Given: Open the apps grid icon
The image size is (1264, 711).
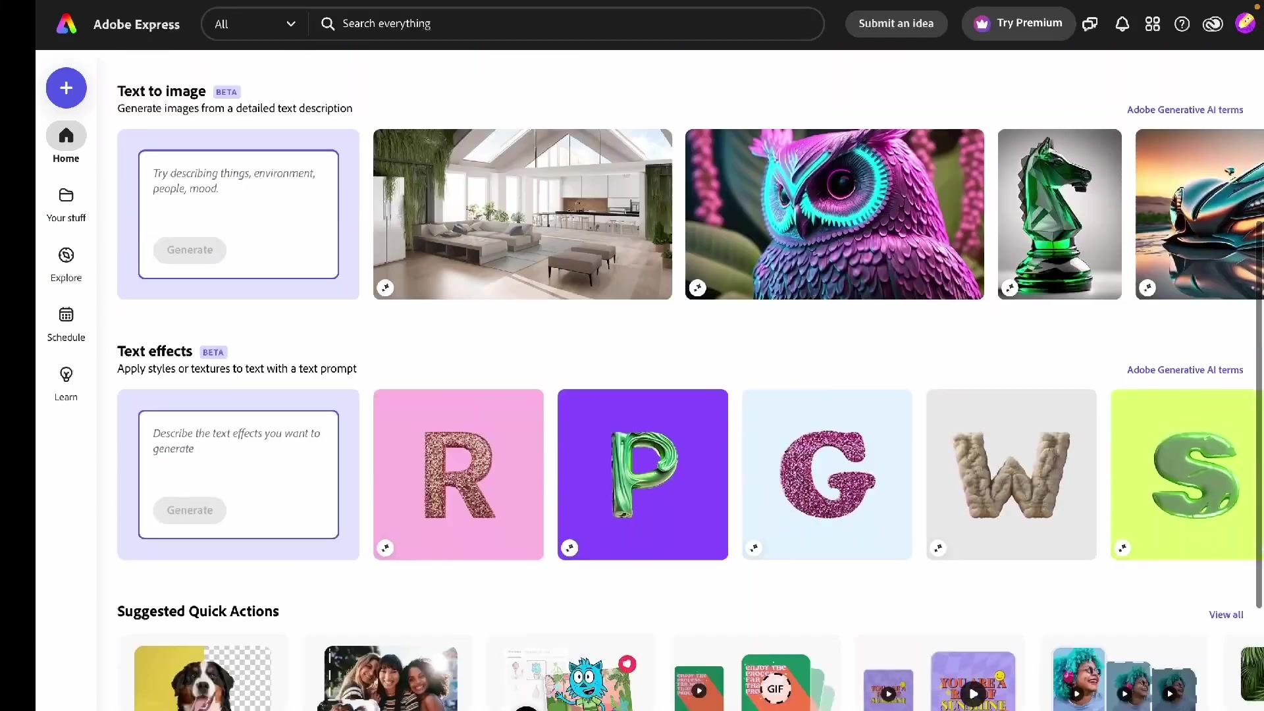Looking at the screenshot, I should coord(1152,24).
